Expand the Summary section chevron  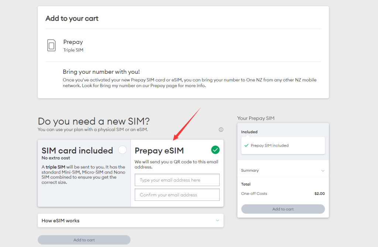tap(323, 171)
